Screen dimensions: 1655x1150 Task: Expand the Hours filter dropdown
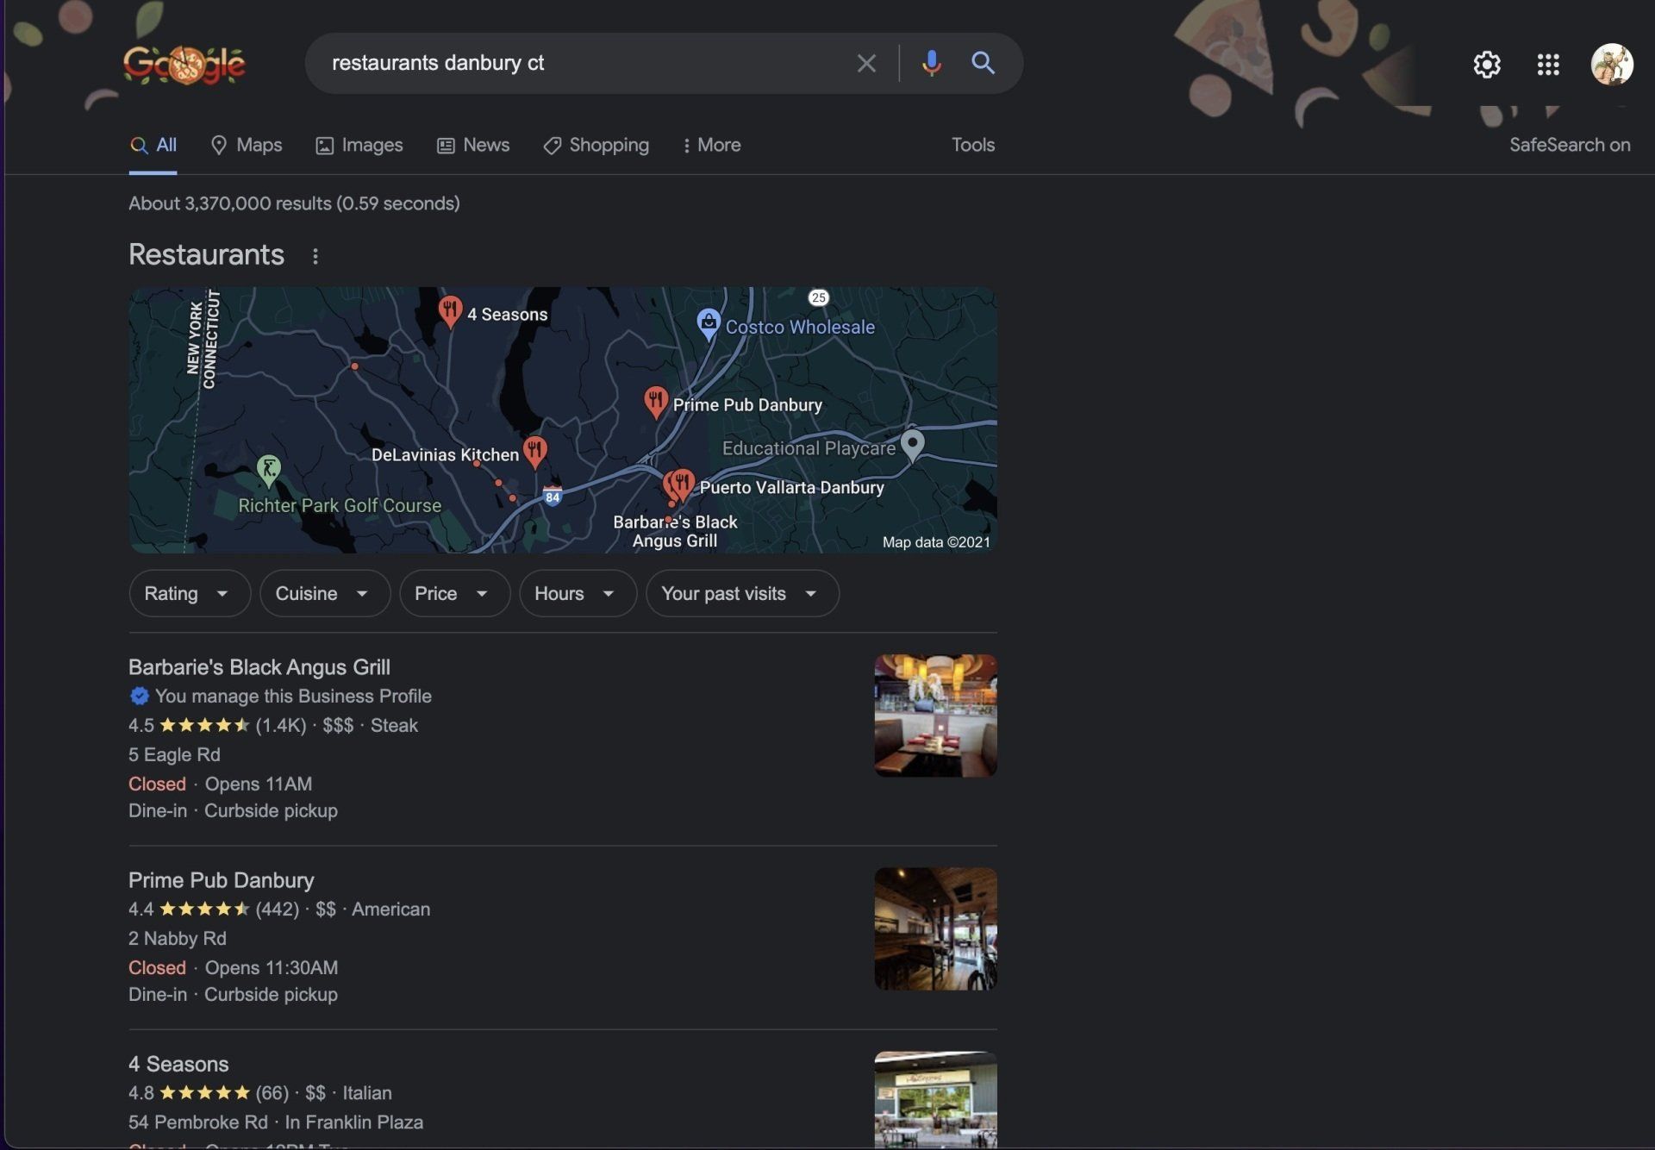[578, 593]
